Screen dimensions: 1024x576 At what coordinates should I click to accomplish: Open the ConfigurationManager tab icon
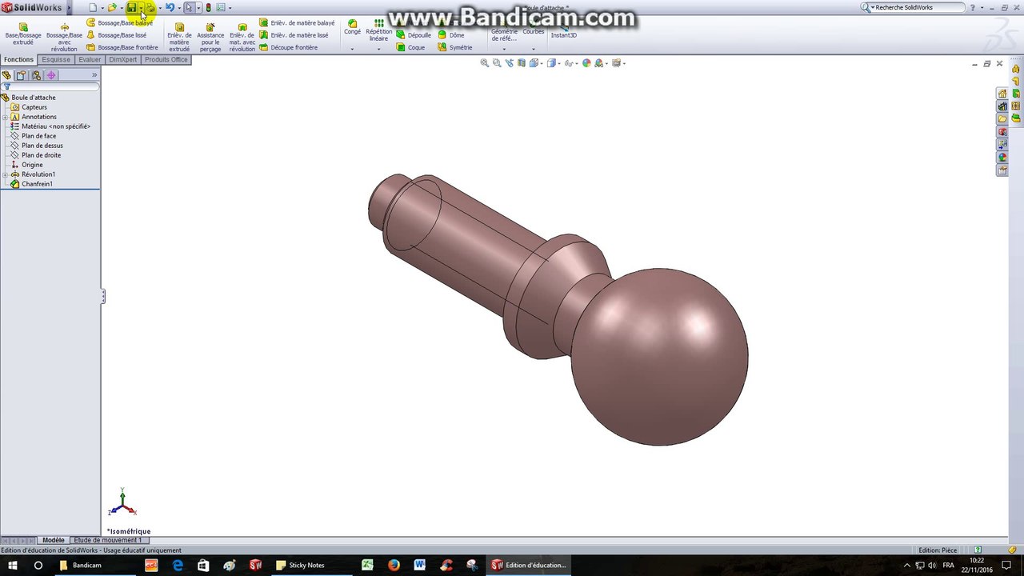tap(36, 75)
